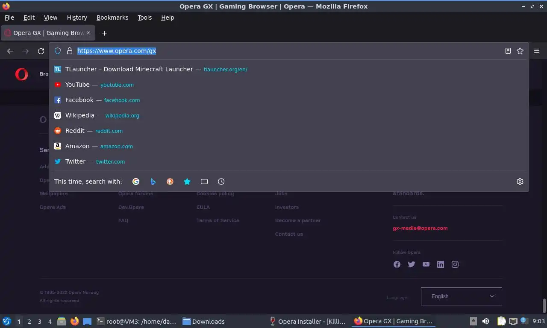Launch Firefox from the taskbar launcher
Image resolution: width=547 pixels, height=328 pixels.
tap(74, 321)
